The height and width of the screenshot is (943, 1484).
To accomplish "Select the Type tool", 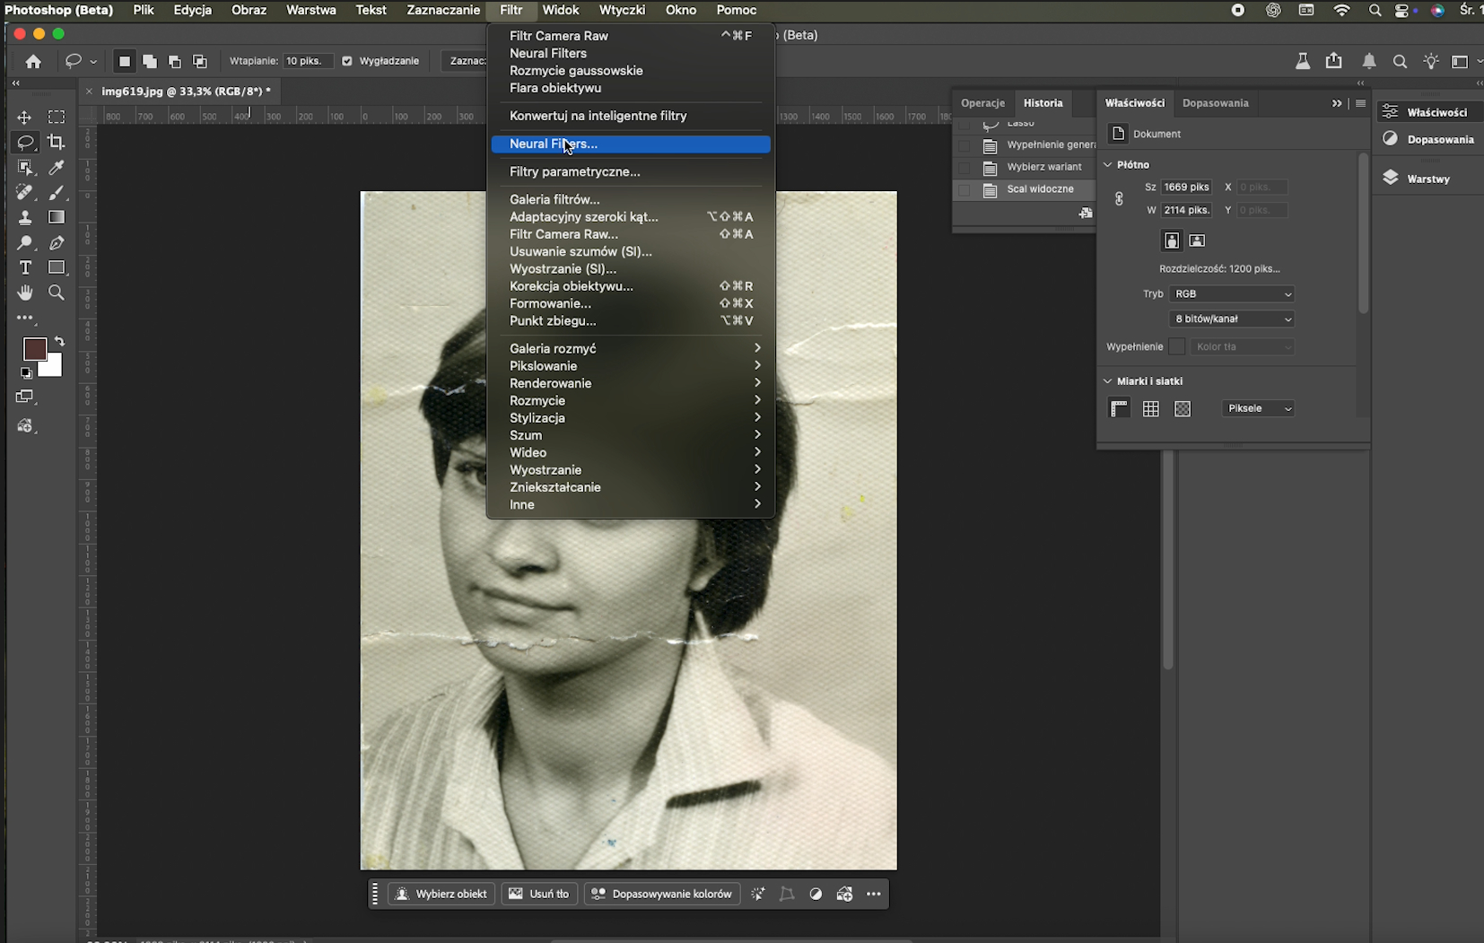I will click(25, 268).
